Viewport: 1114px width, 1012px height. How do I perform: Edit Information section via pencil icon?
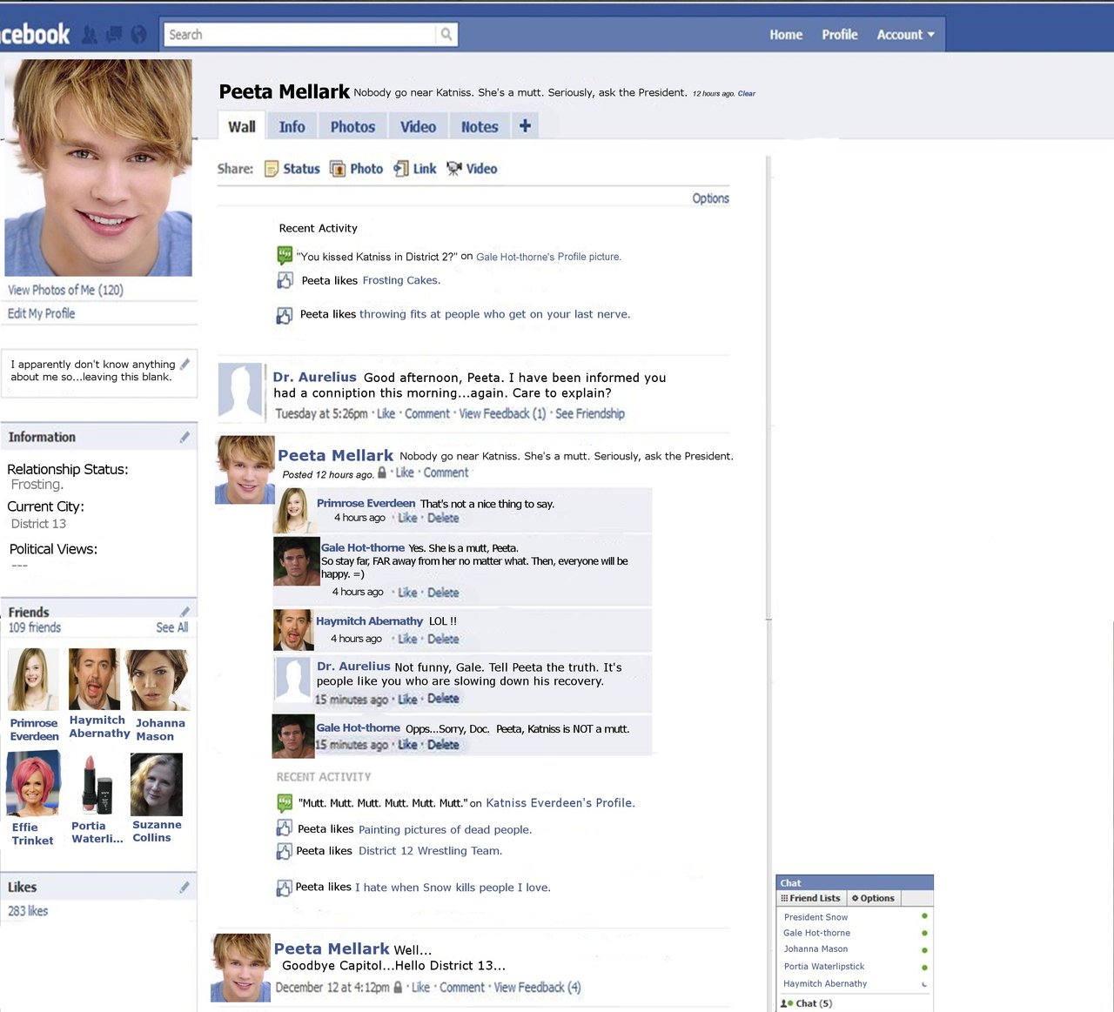(x=185, y=437)
